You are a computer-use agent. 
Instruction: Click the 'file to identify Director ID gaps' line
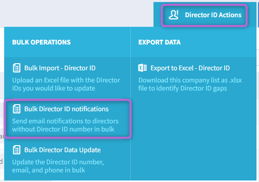[x=183, y=88]
